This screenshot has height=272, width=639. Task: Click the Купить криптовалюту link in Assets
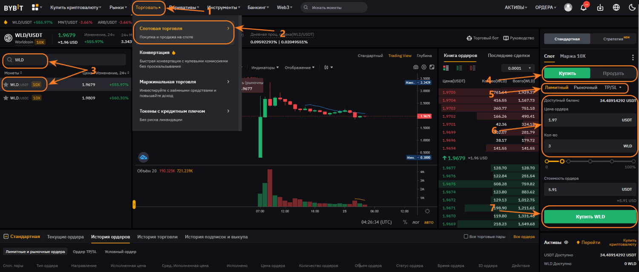click(623, 242)
